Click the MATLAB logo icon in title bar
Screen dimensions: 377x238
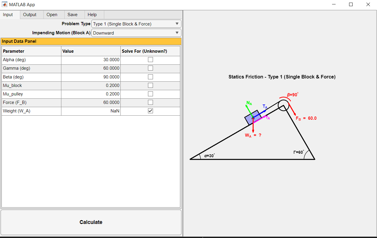tap(4, 4)
